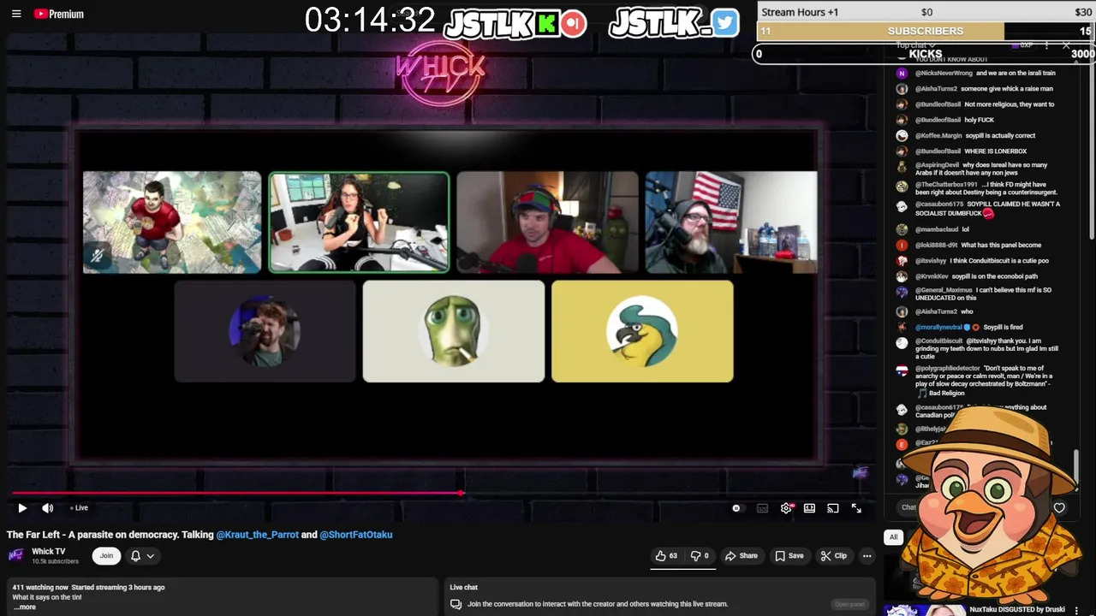The height and width of the screenshot is (616, 1096).
Task: Click the purple N avatar of NicksNeverWrong
Action: point(902,74)
